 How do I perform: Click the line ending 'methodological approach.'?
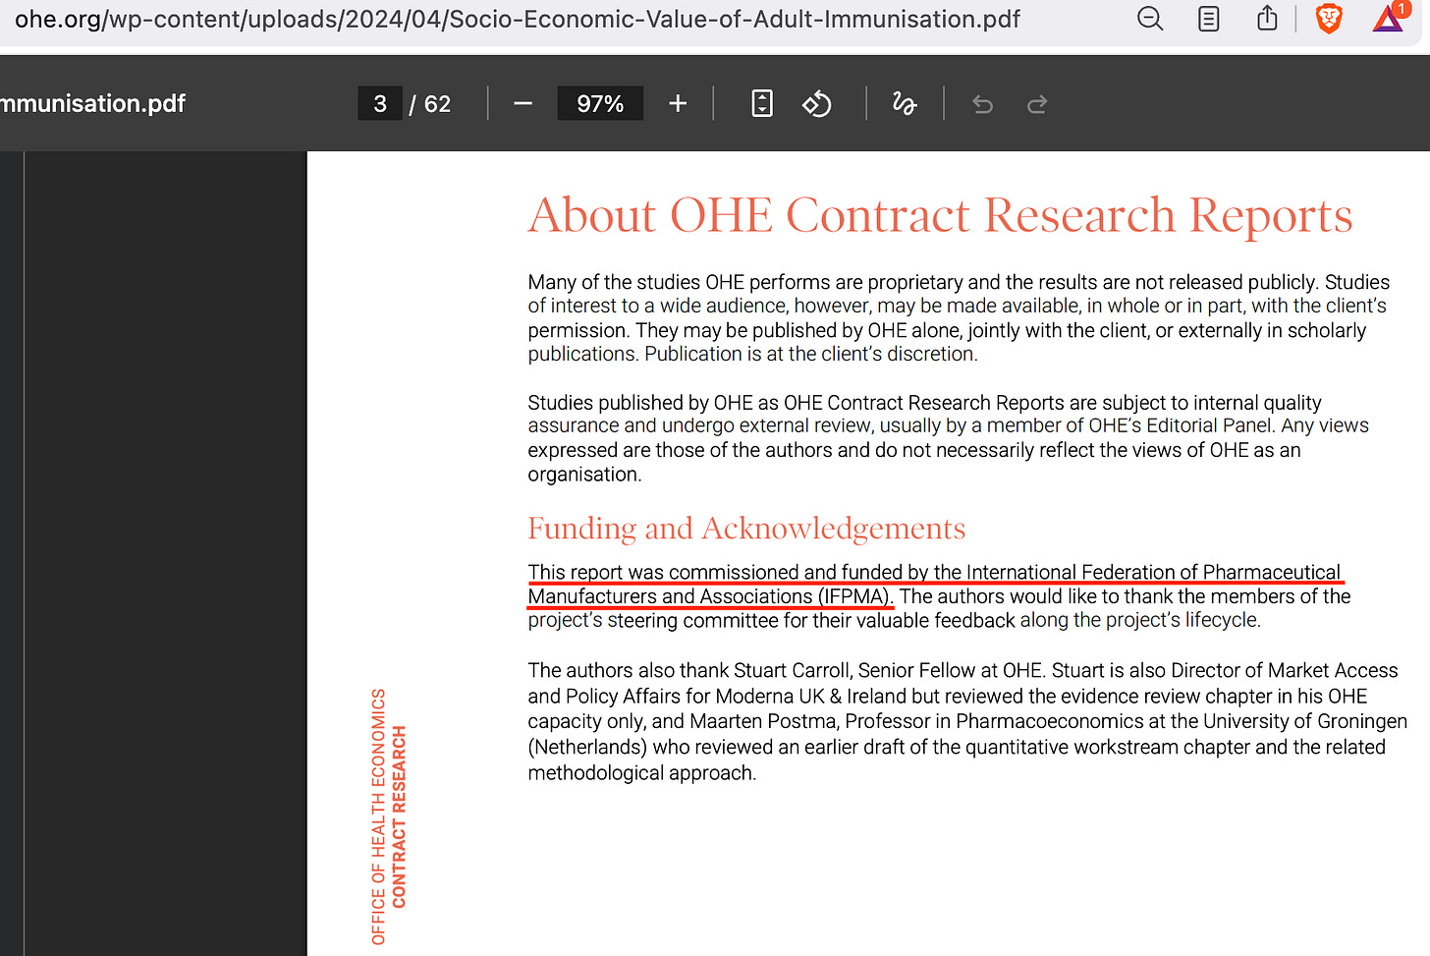pos(642,773)
